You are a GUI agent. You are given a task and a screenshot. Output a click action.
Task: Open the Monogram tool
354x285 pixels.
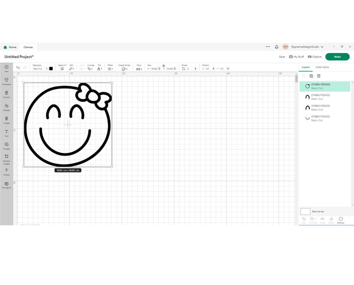point(7,185)
